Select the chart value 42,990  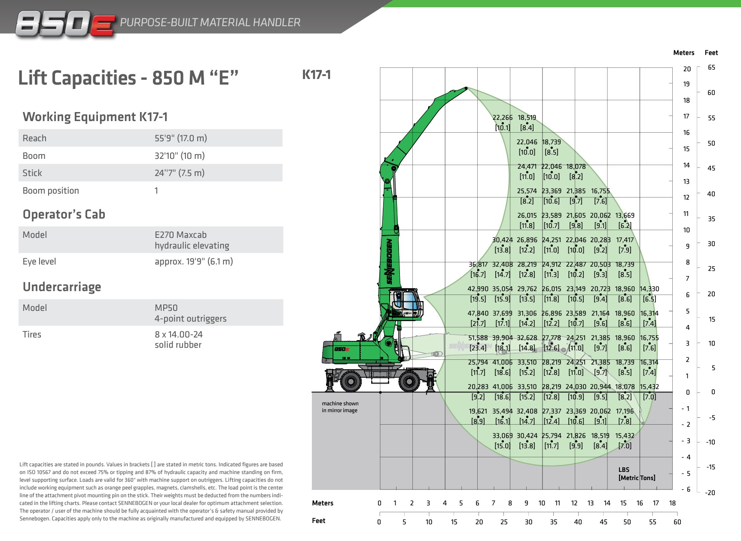478,289
